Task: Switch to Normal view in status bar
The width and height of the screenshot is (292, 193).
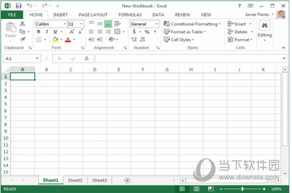Action: coord(182,189)
